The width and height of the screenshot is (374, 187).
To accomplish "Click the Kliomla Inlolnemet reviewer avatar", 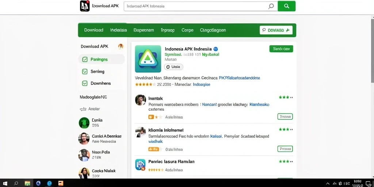I will (141, 132).
